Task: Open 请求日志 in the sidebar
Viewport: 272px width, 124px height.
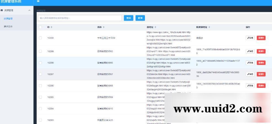Action: [8, 27]
